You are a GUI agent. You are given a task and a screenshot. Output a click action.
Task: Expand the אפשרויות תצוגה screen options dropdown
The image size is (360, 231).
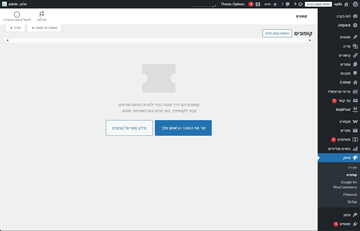click(x=44, y=28)
